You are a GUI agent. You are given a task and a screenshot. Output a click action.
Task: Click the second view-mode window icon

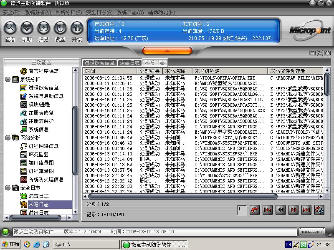tap(320, 53)
